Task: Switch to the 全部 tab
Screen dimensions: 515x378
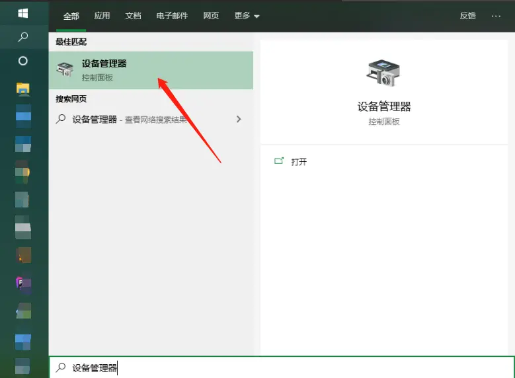Action: click(71, 16)
